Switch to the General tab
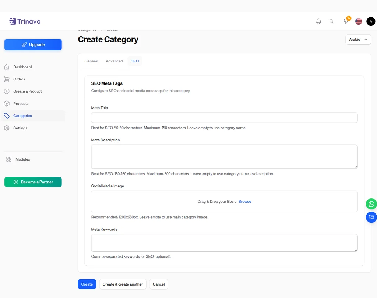The height and width of the screenshot is (298, 377). [x=91, y=61]
